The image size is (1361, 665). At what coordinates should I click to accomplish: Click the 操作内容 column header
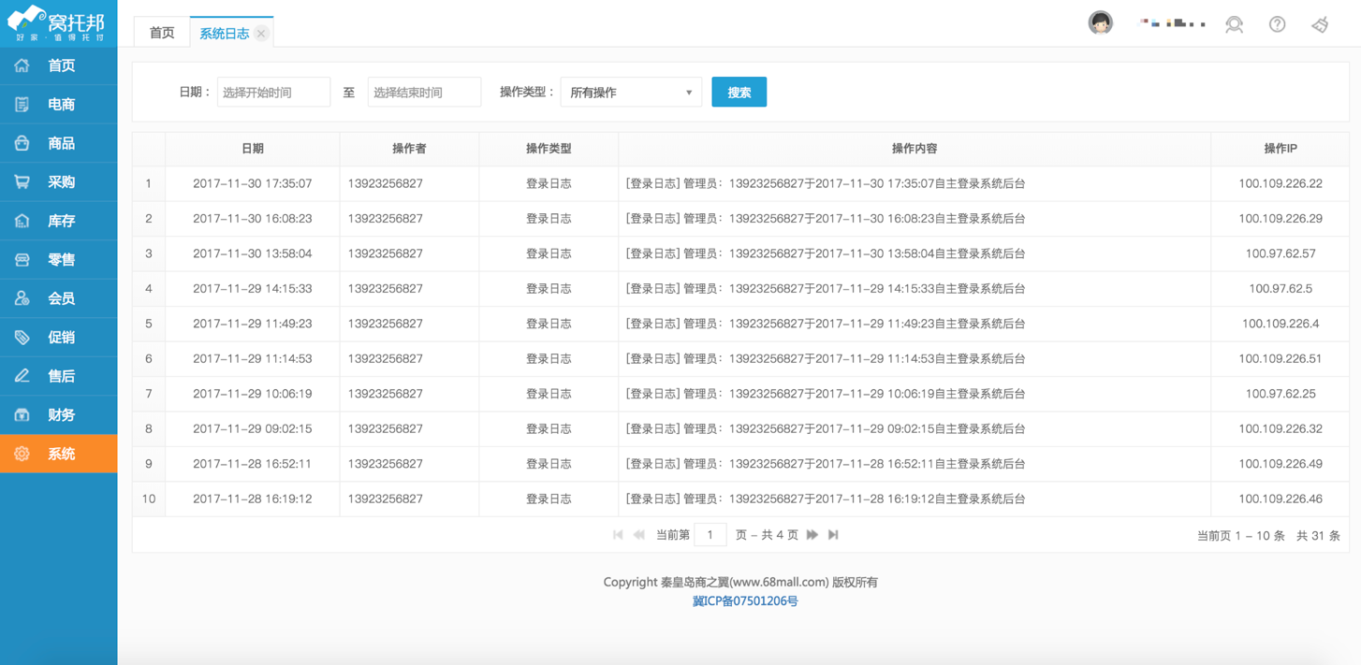[915, 149]
